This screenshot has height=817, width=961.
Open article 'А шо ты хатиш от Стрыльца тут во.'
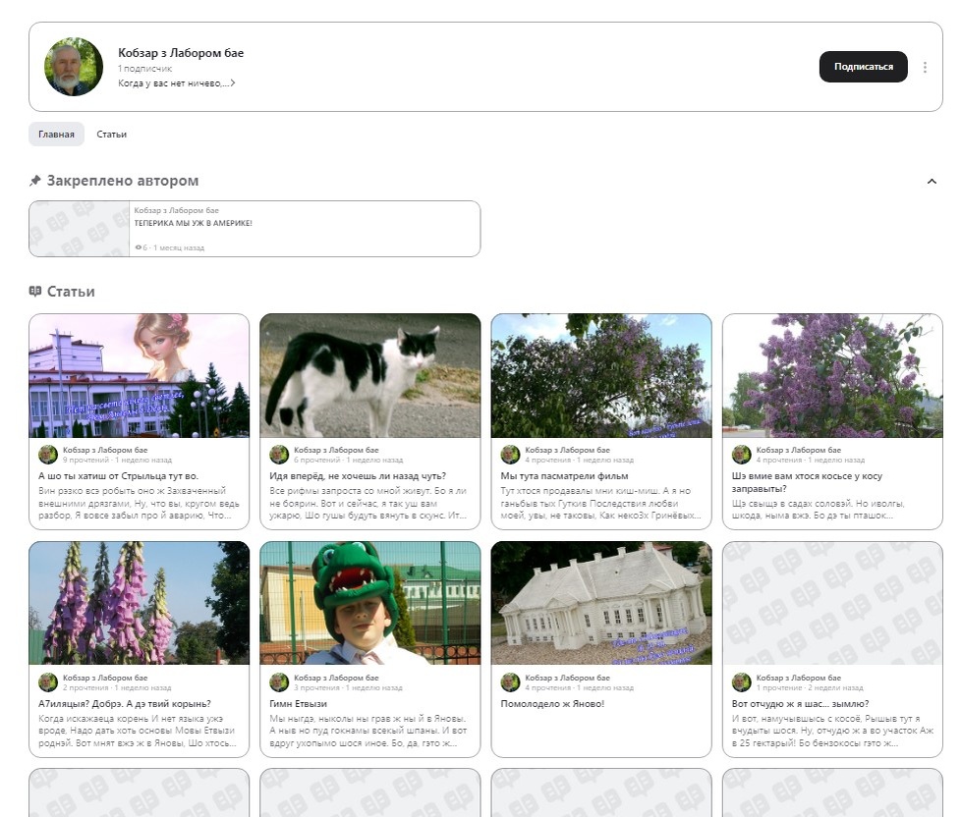point(118,476)
